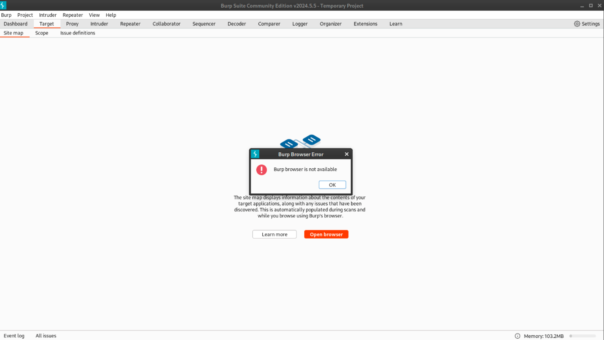Switch to the Sequencer tab
This screenshot has width=604, height=340.
click(x=204, y=24)
